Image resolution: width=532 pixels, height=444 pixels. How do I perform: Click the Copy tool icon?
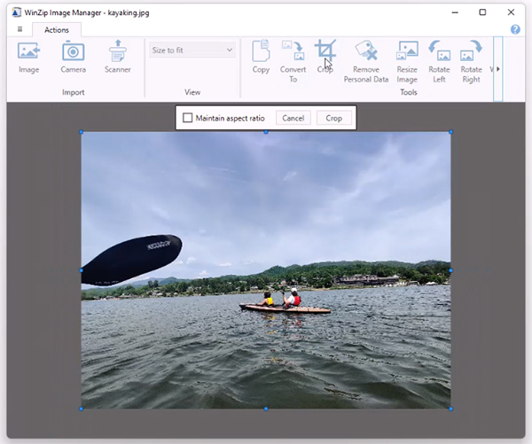pyautogui.click(x=261, y=52)
